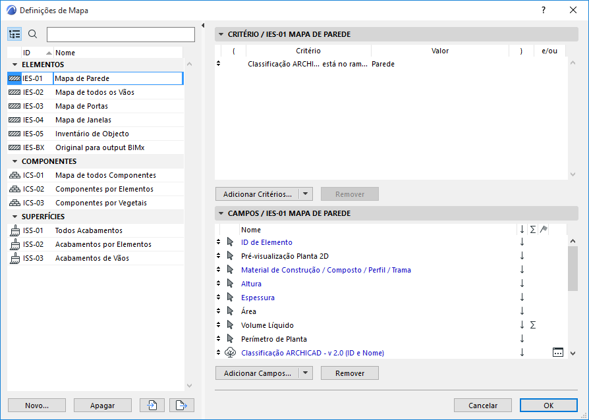Click the Adicionar Campos... button
Screen dimensions: 589x420
click(258, 373)
